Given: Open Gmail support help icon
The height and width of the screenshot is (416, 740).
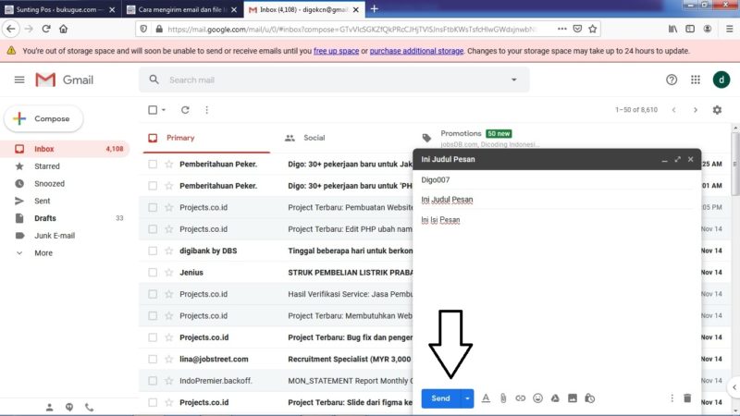Looking at the screenshot, I should coord(672,80).
